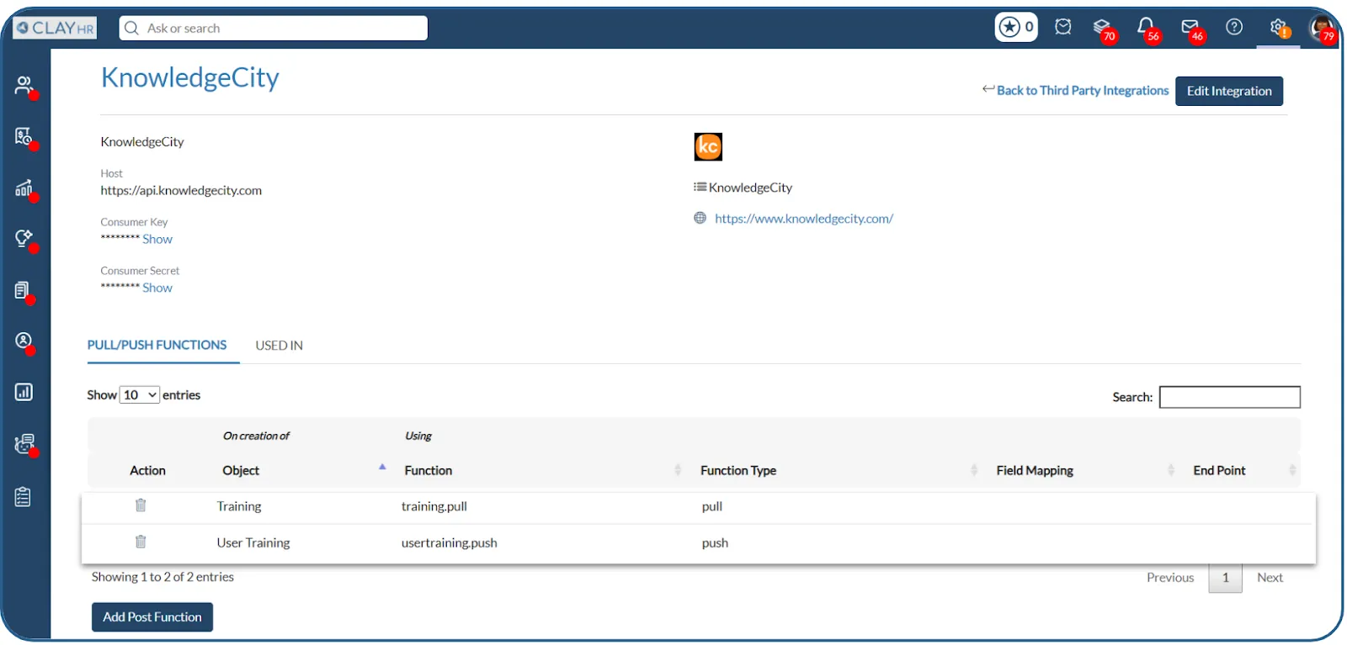Image resolution: width=1347 pixels, height=645 pixels.
Task: Click the globe icon beside website URL
Action: tap(700, 218)
